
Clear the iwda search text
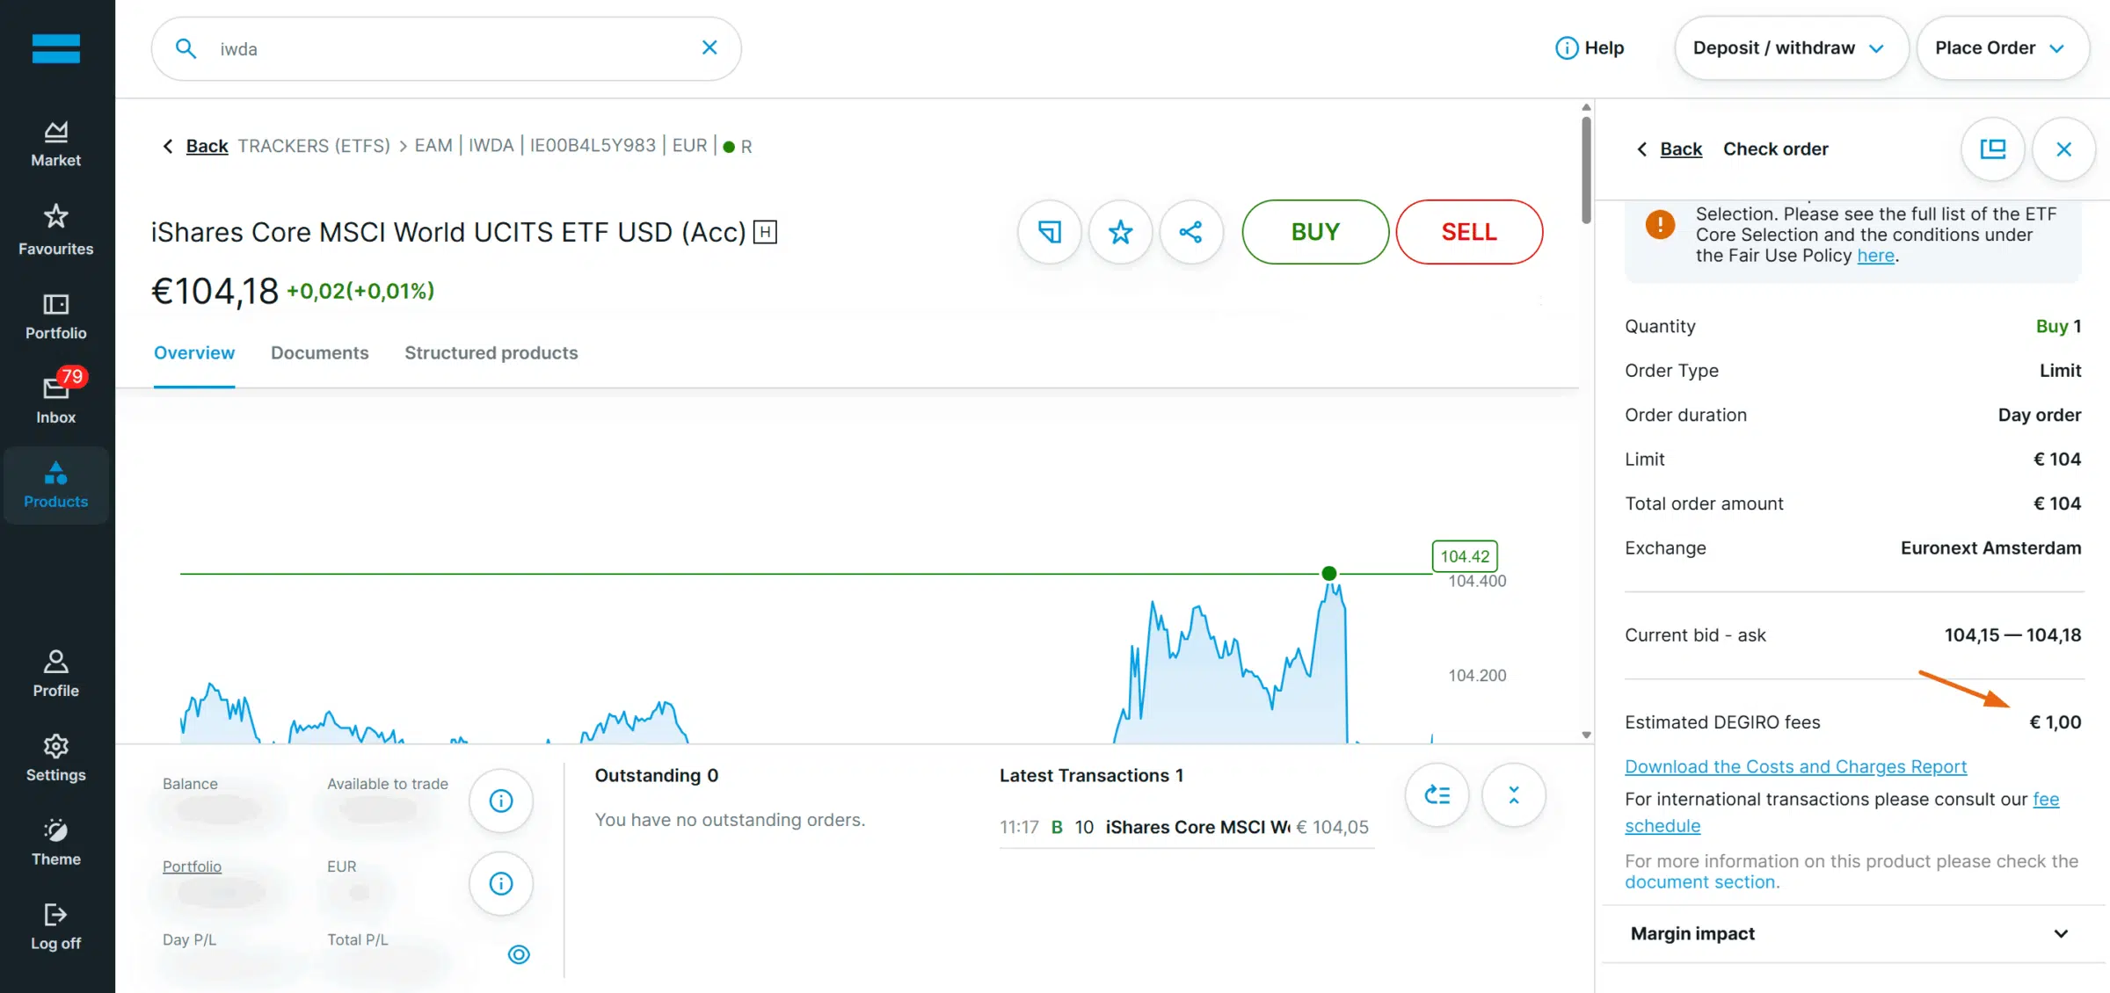click(709, 47)
